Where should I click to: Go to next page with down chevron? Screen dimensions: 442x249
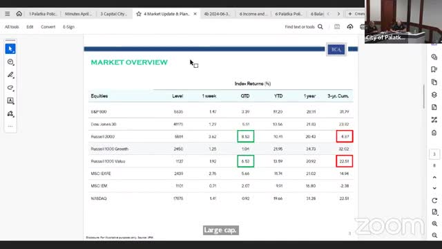(x=434, y=188)
